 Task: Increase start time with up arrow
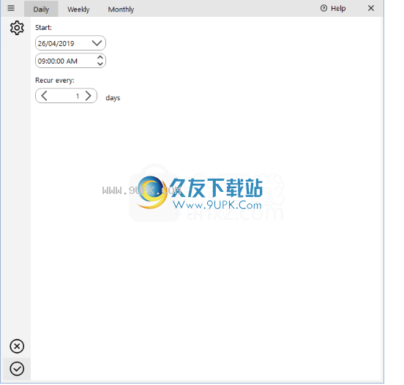(x=100, y=57)
